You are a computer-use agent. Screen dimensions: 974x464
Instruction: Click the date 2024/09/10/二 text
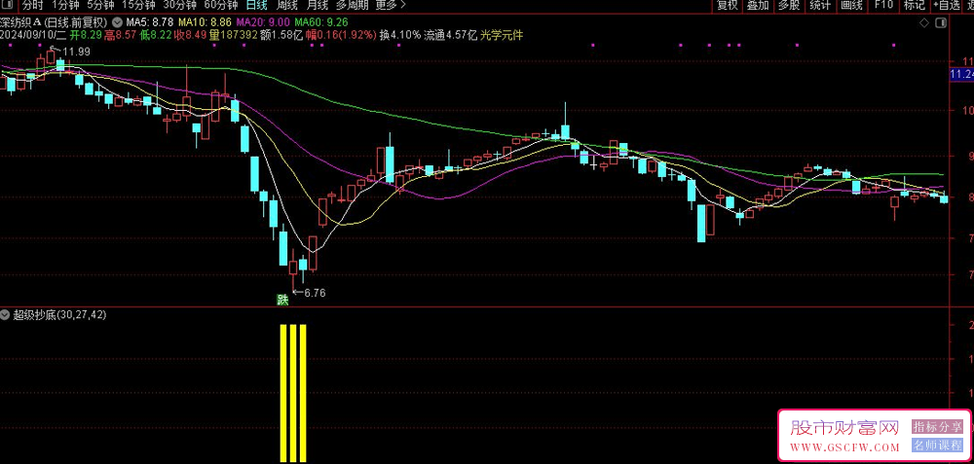(x=31, y=35)
